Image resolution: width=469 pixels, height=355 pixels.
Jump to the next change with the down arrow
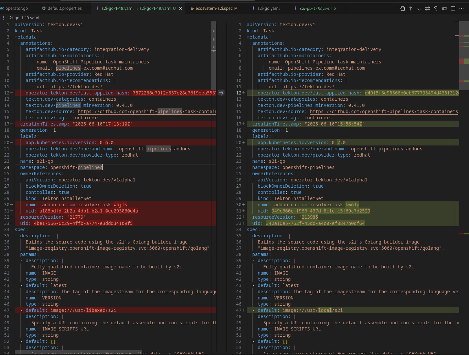[419, 8]
